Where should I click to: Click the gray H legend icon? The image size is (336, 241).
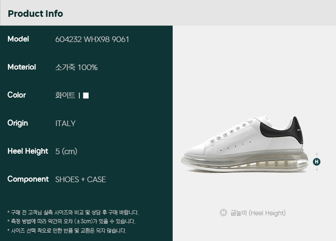point(223,213)
